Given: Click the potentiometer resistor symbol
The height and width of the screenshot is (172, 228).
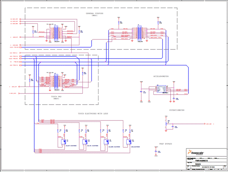Looking at the screenshot, I should point(166,124).
